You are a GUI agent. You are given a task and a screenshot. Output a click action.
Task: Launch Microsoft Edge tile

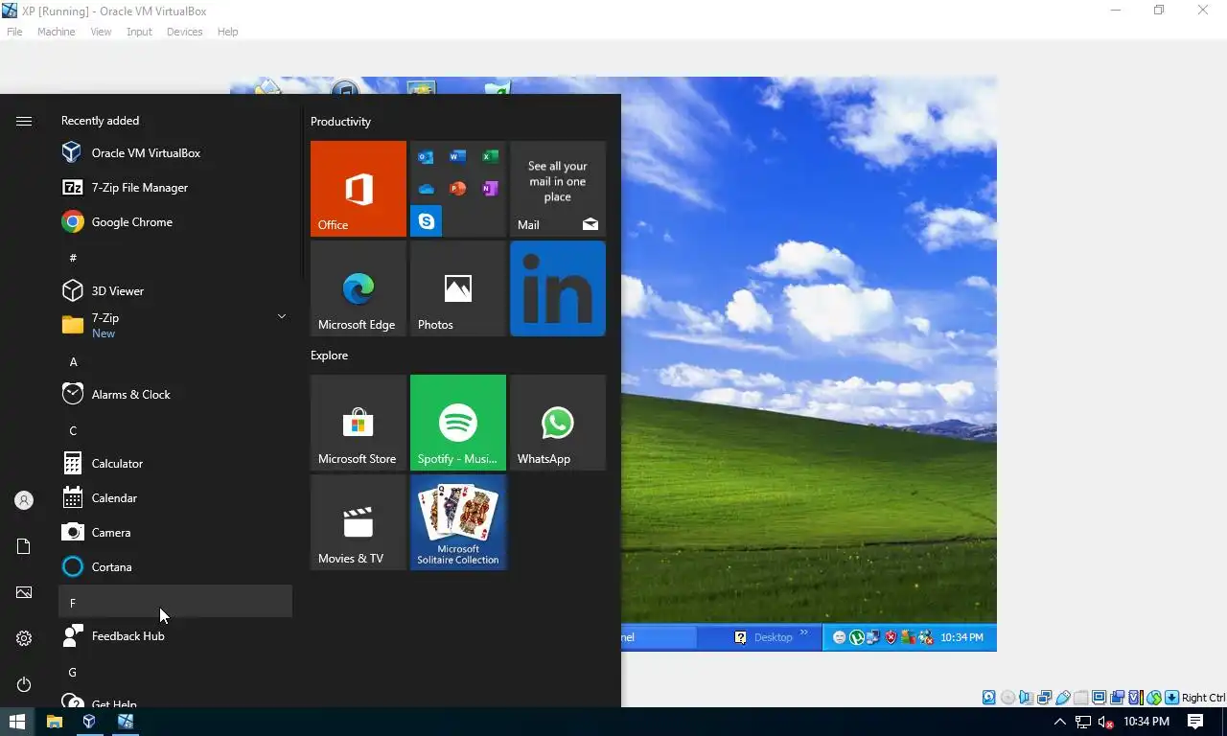point(359,288)
